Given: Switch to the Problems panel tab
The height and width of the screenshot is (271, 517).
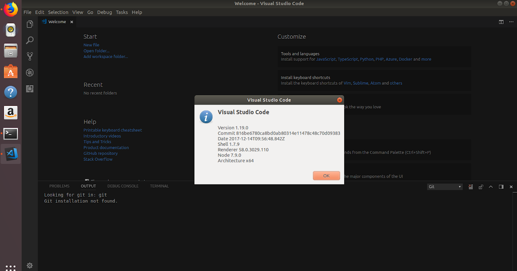Looking at the screenshot, I should [x=59, y=186].
